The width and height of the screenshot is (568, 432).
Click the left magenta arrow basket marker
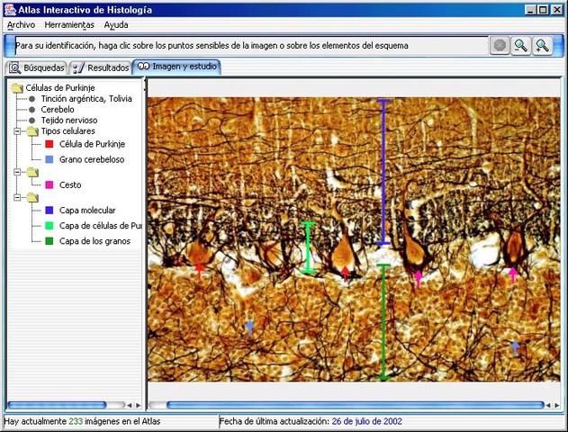tap(419, 278)
